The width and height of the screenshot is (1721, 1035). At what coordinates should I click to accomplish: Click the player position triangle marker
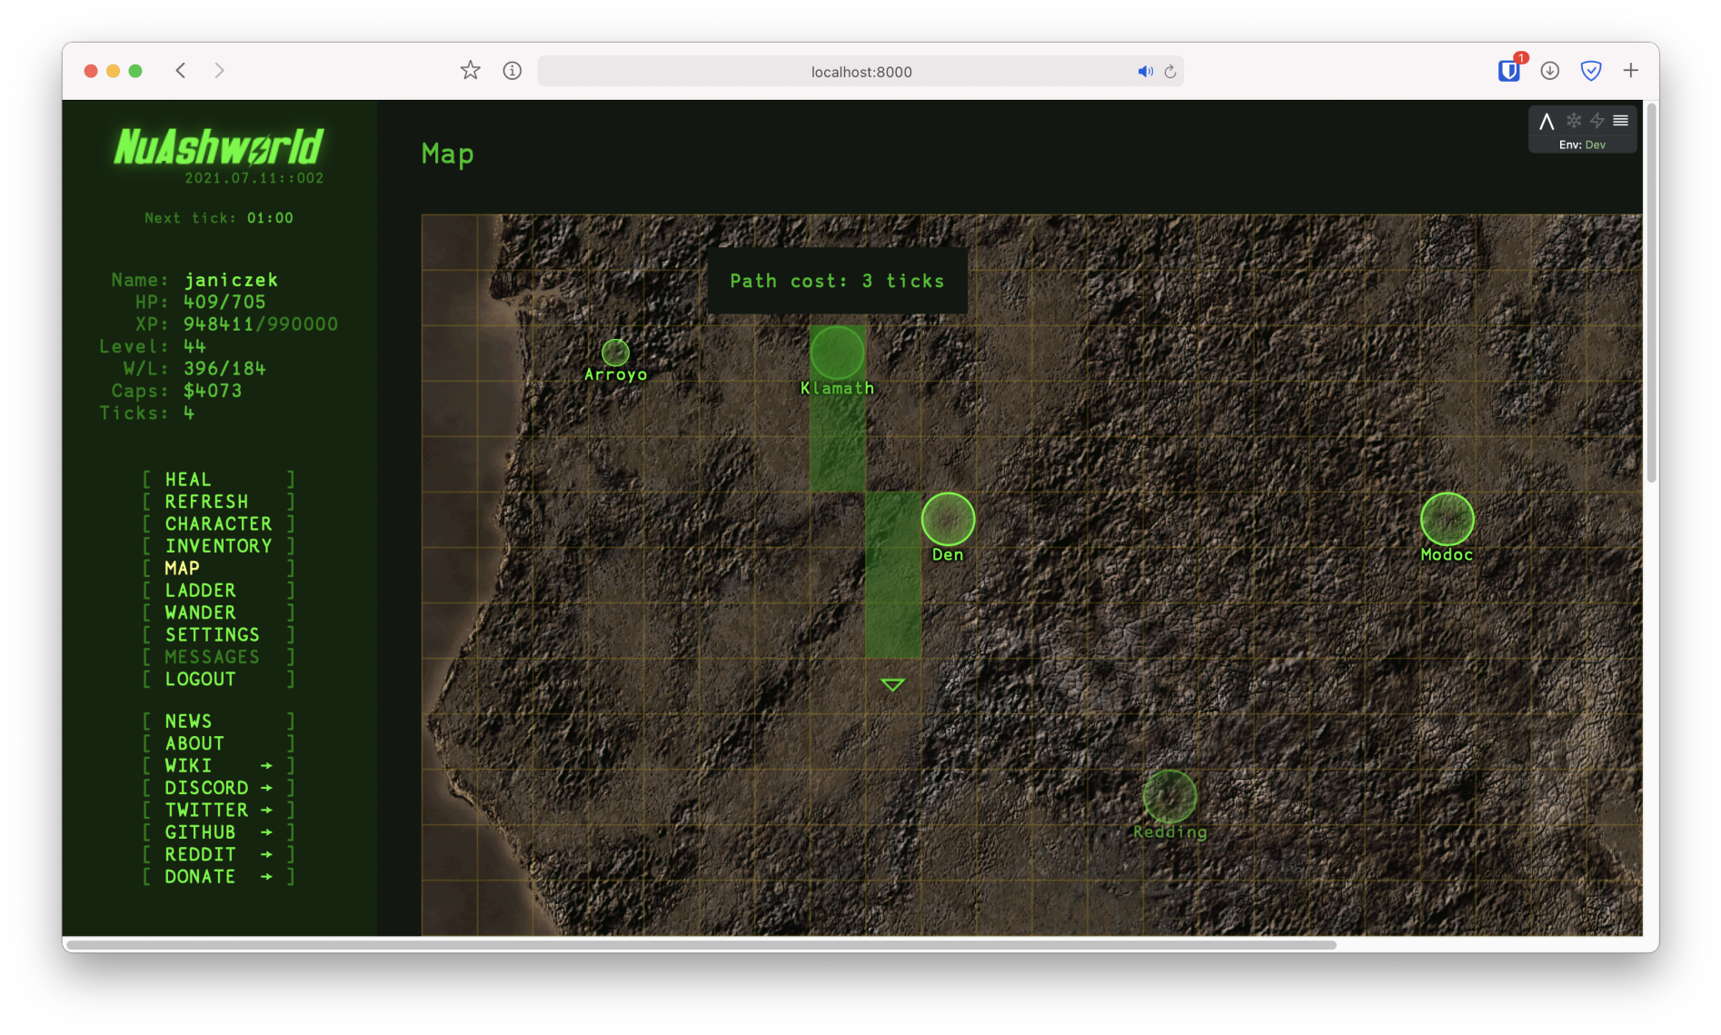(x=892, y=684)
